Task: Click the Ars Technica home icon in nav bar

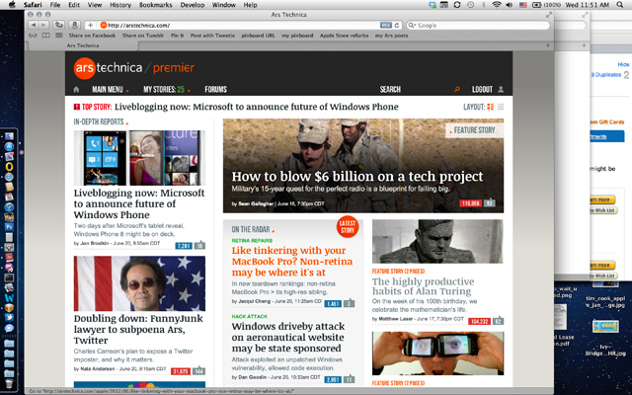Action: (x=76, y=90)
